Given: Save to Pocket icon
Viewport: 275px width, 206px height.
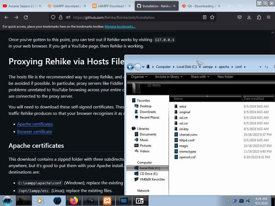Looking at the screenshot, I should click(x=239, y=17).
